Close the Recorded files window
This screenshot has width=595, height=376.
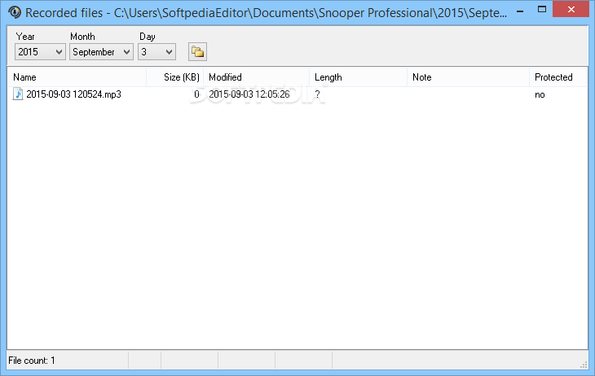(571, 10)
